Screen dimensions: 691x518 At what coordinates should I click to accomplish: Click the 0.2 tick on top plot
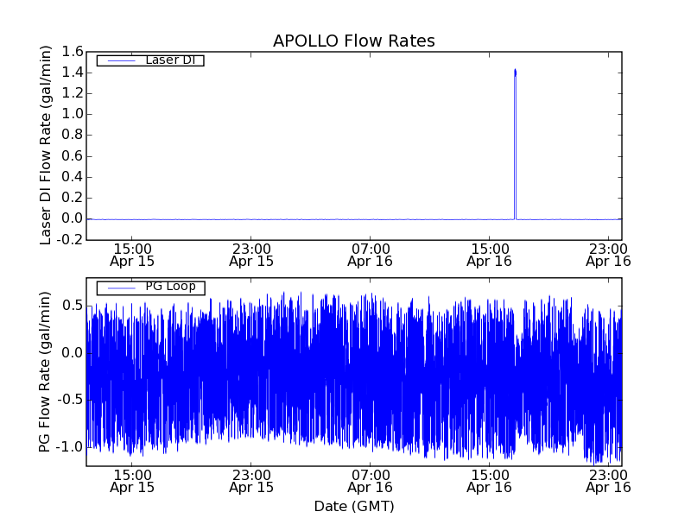tap(72, 198)
